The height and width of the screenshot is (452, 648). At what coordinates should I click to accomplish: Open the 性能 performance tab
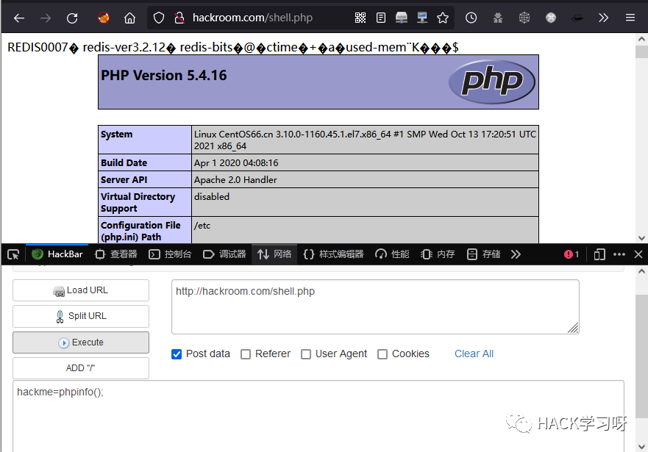click(392, 254)
